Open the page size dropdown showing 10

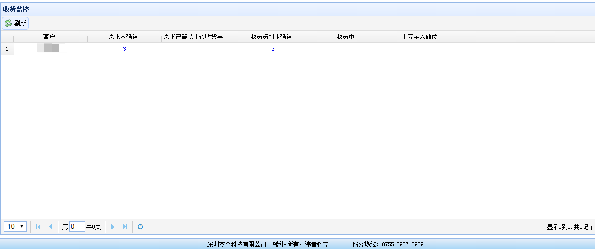[15, 226]
